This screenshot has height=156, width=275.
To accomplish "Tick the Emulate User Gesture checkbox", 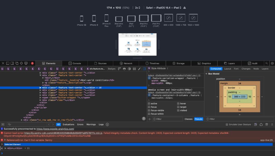I will point(227,125).
